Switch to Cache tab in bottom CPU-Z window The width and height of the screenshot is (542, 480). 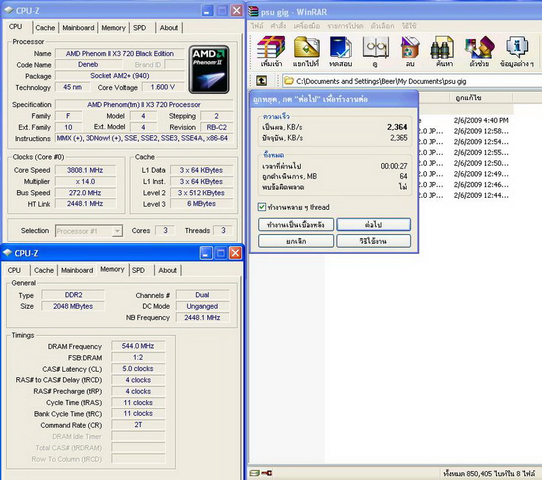44,270
